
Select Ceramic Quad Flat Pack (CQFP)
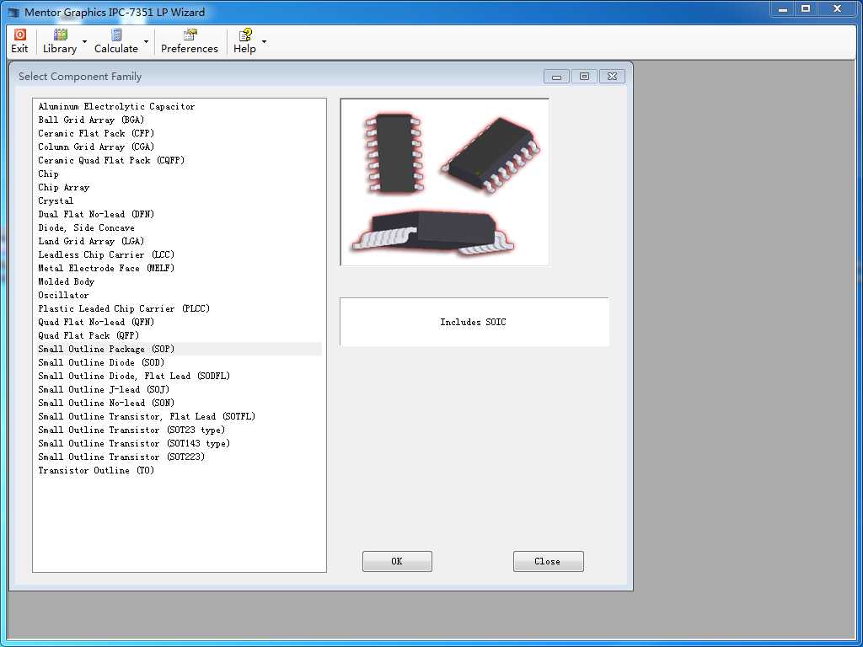(177, 160)
